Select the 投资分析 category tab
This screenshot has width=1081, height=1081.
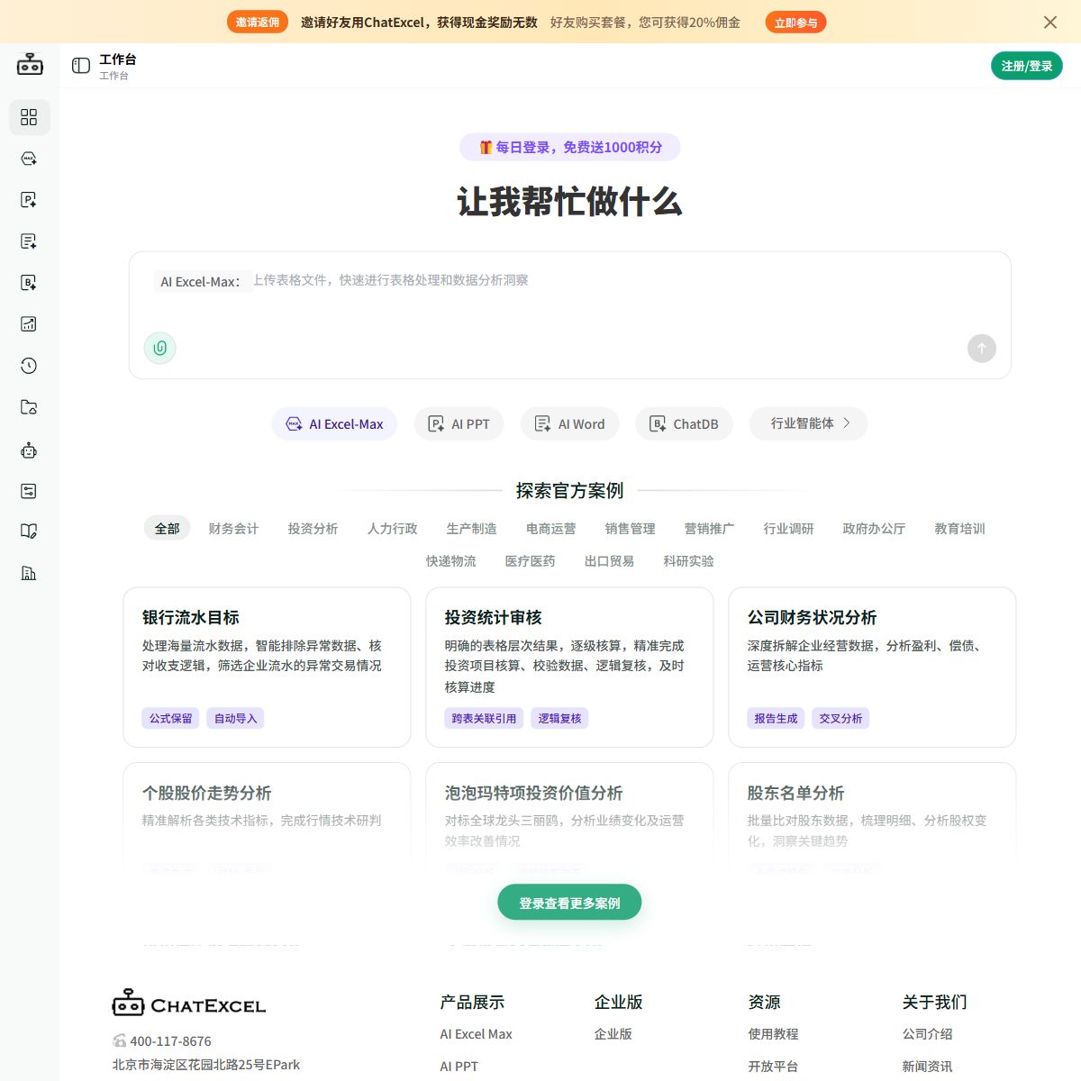click(x=313, y=529)
